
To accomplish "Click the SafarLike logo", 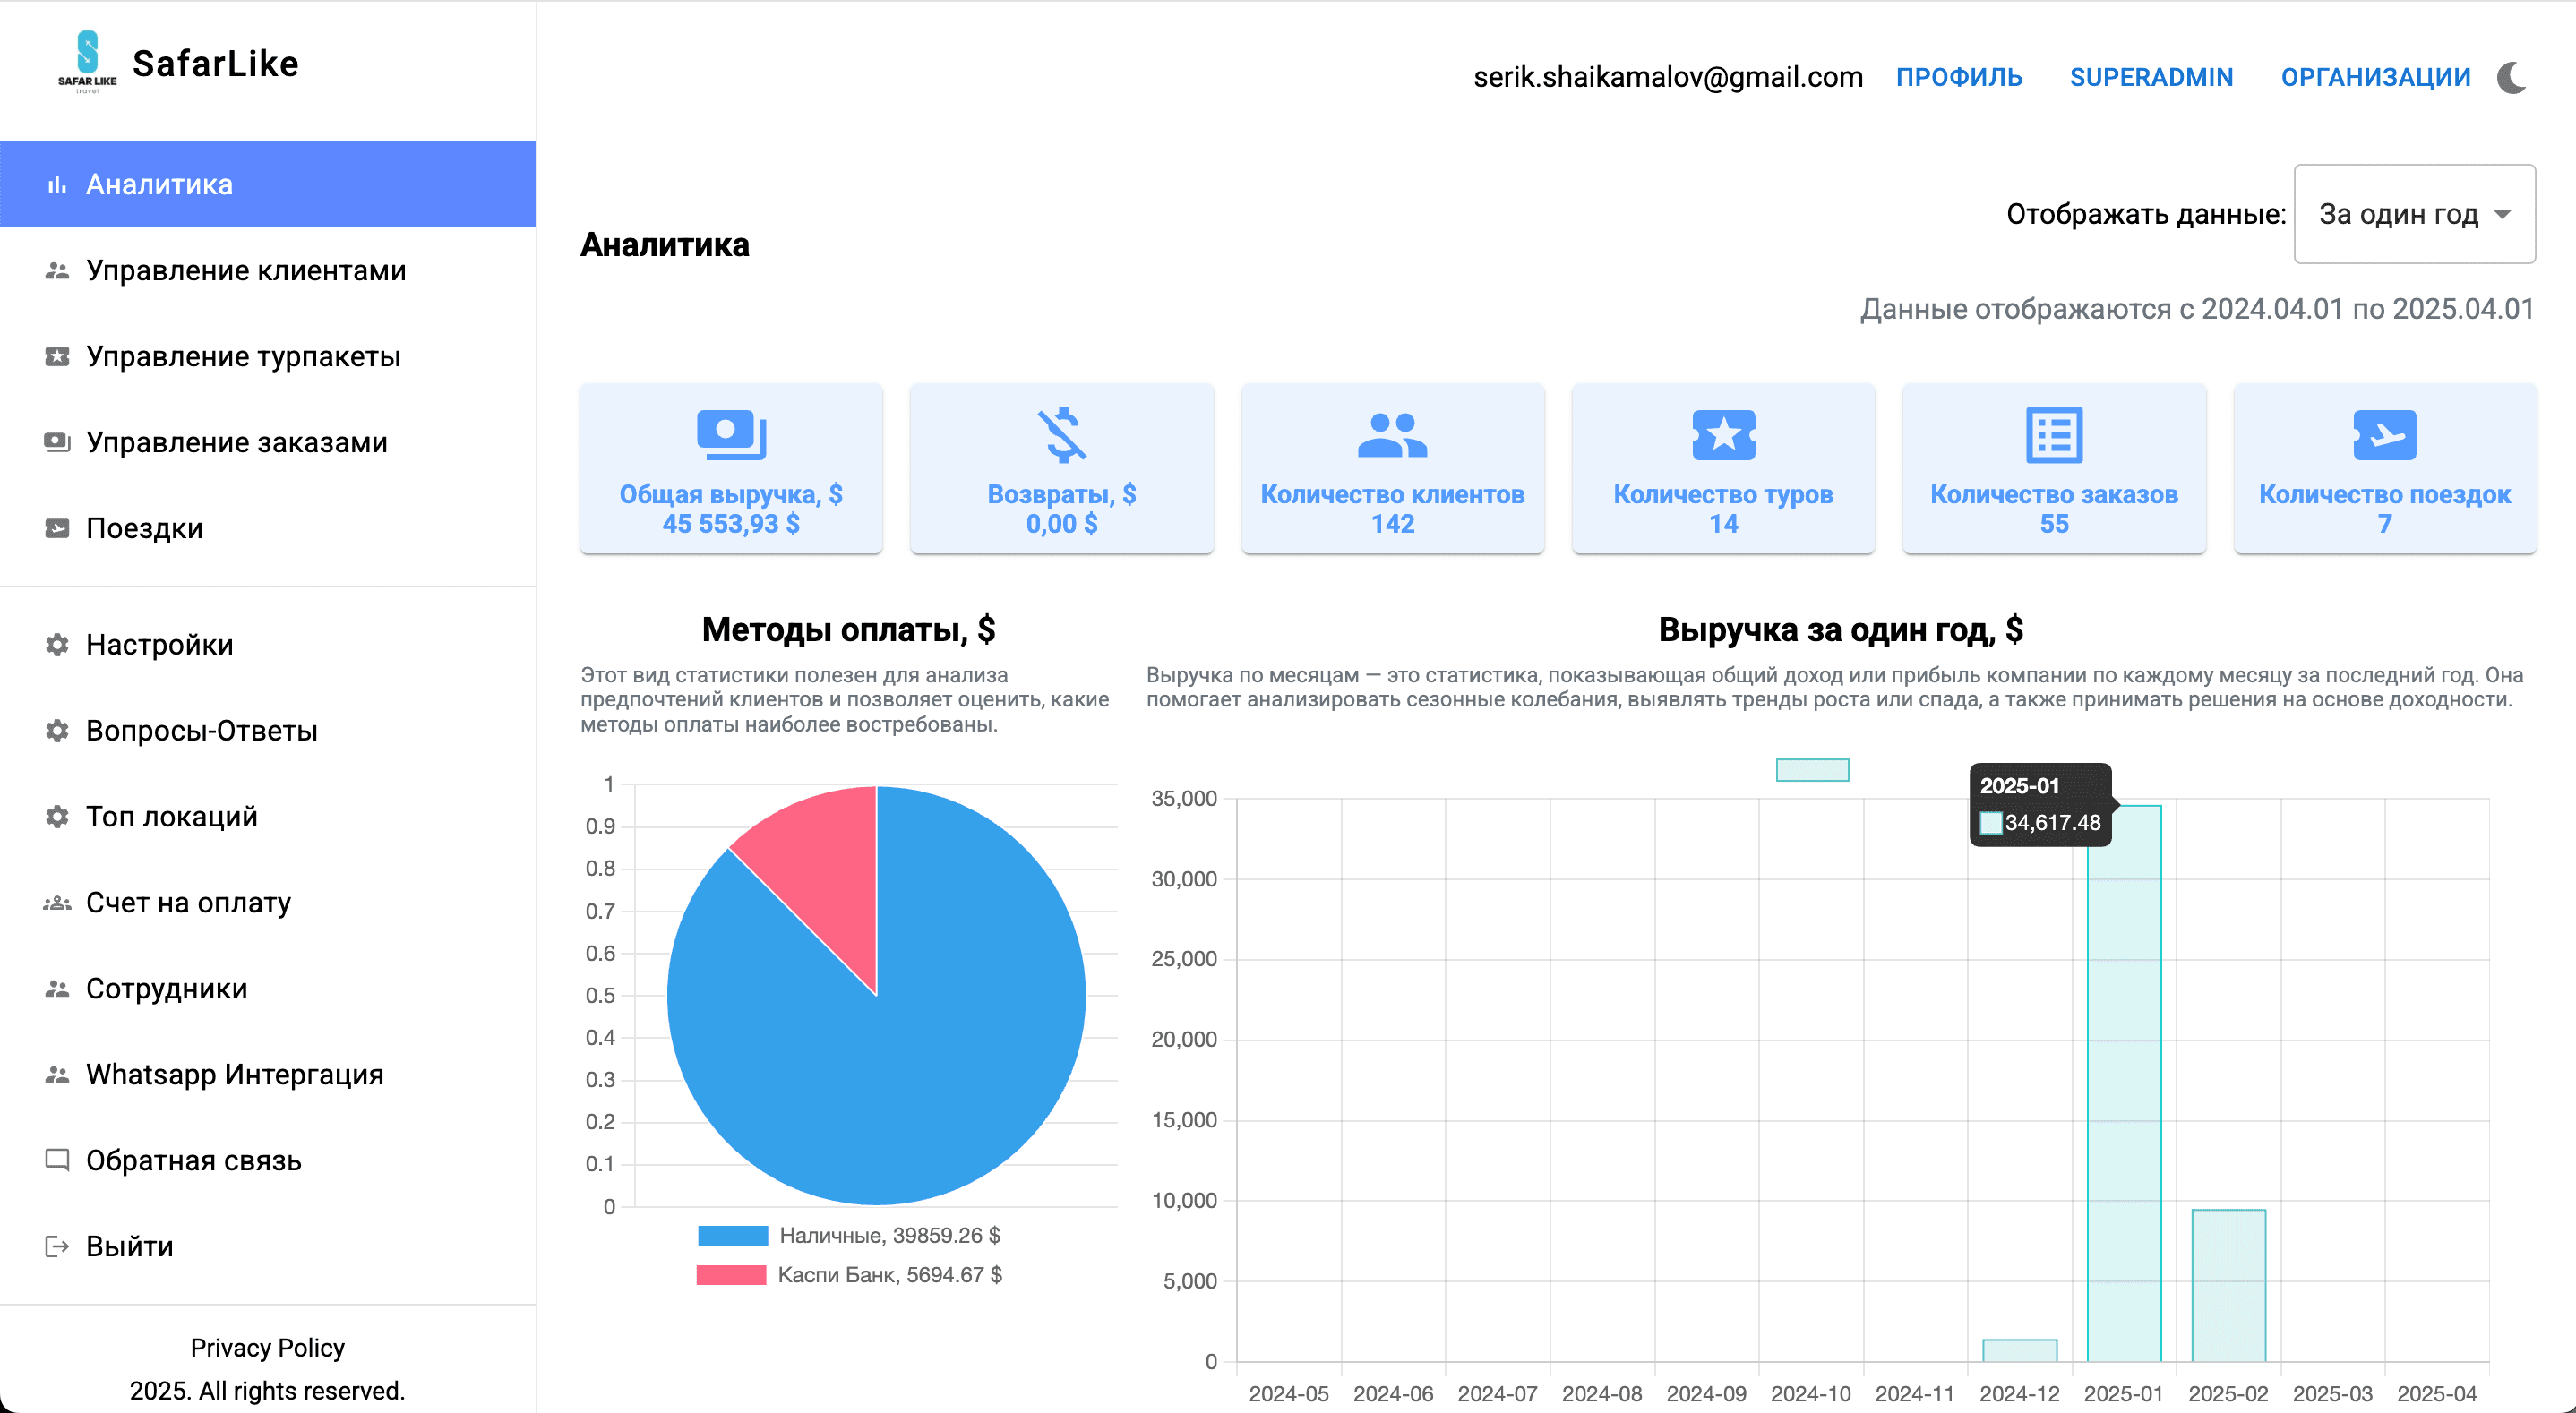I will (x=86, y=63).
